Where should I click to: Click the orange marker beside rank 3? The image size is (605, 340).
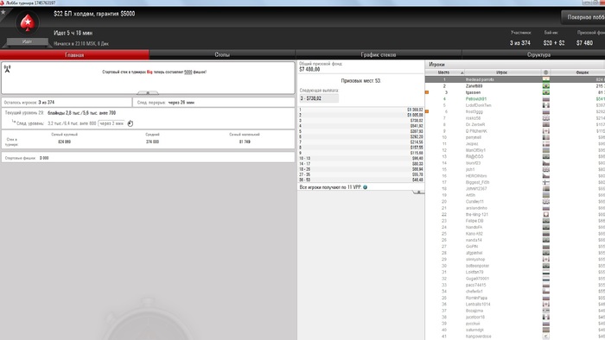tap(427, 92)
